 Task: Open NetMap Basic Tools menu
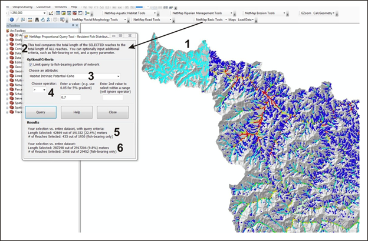click(x=210, y=19)
